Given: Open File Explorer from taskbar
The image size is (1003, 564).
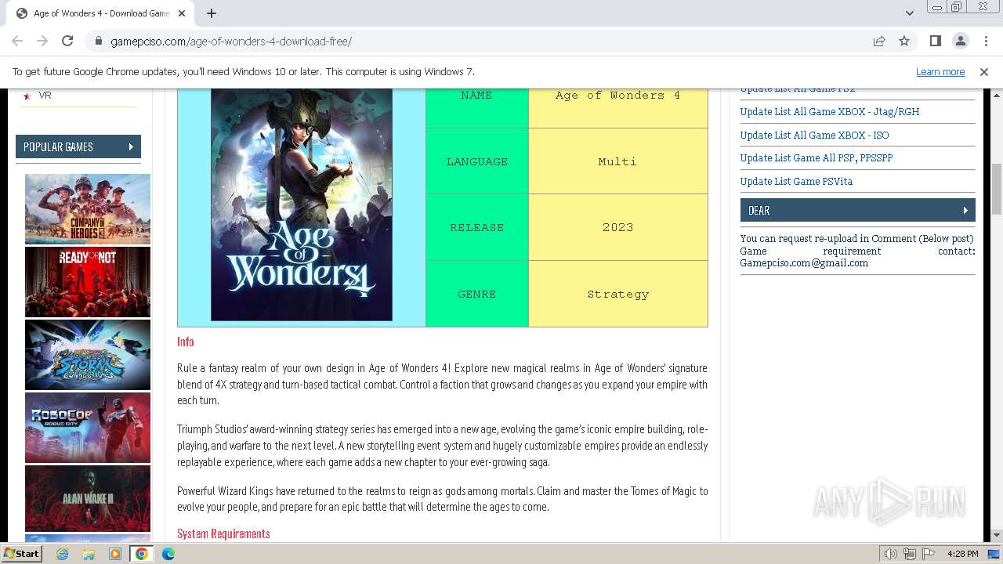Looking at the screenshot, I should click(x=89, y=554).
